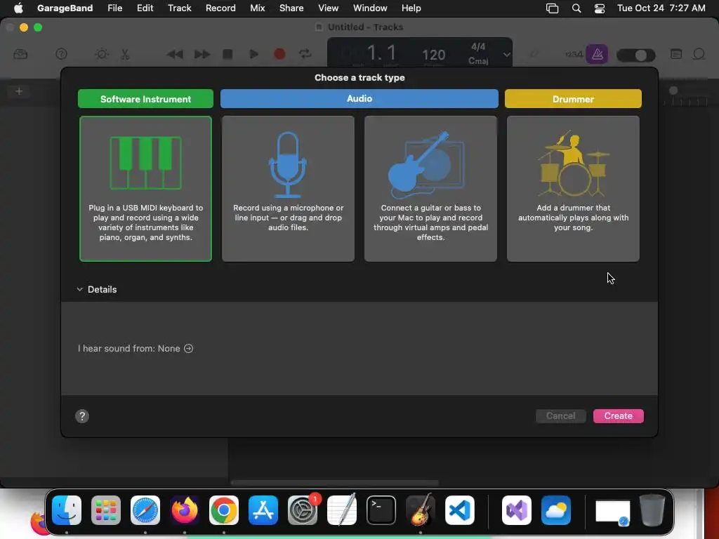The height and width of the screenshot is (539, 719).
Task: Open Terminal from the Dock
Action: pyautogui.click(x=381, y=510)
